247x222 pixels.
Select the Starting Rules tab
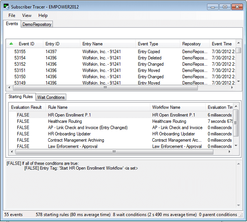pyautogui.click(x=21, y=96)
